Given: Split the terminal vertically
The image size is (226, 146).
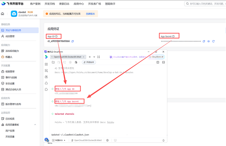Looking at the screenshot, I should (158, 62).
